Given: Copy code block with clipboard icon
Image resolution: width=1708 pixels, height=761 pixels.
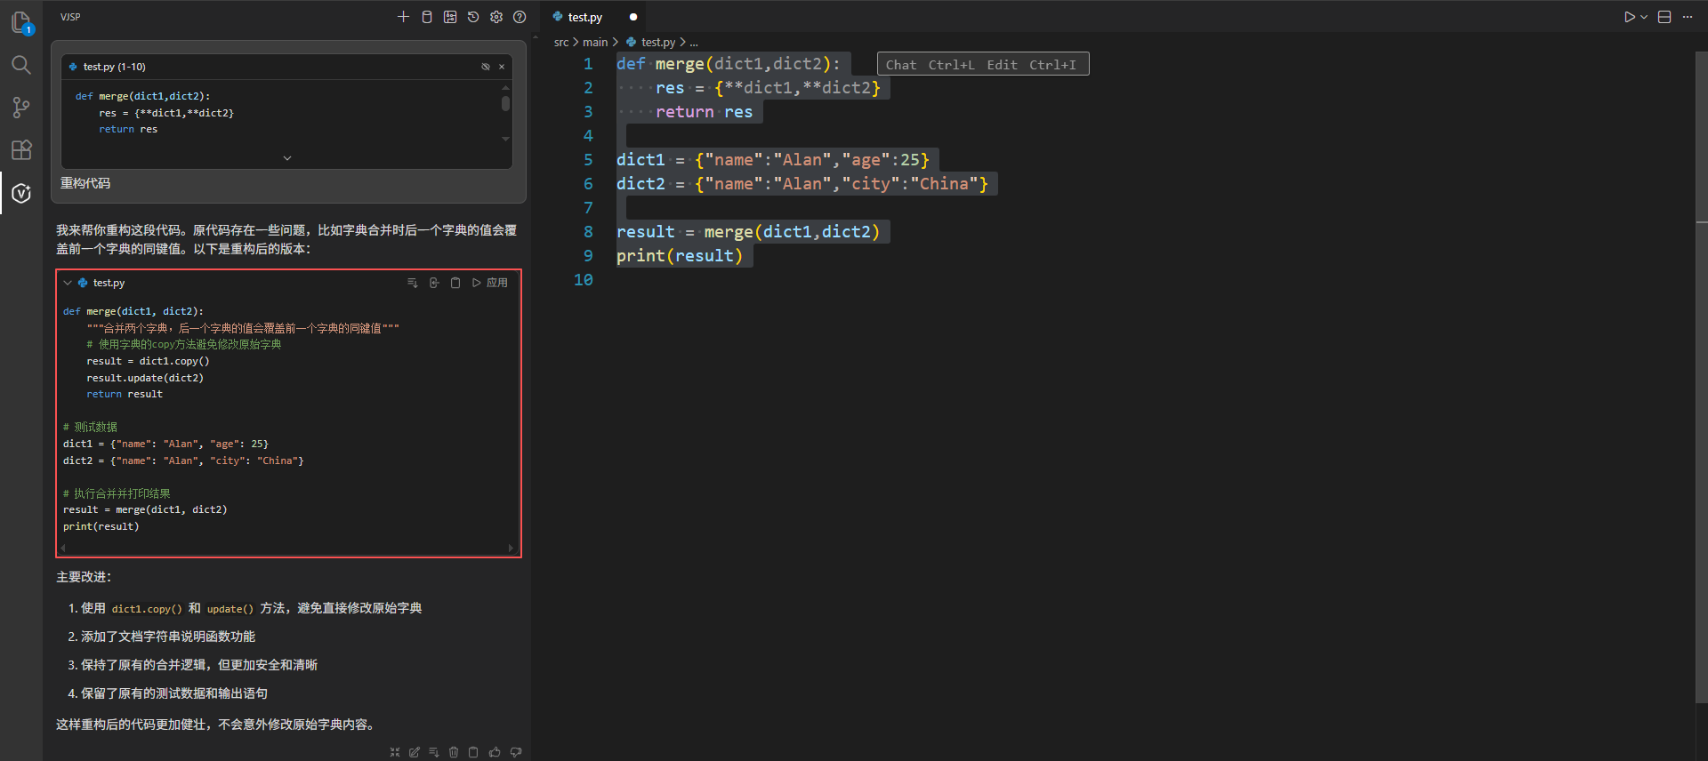Looking at the screenshot, I should point(455,283).
